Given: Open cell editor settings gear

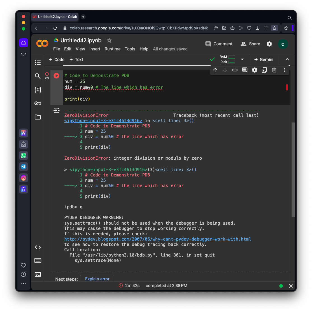Looking at the screenshot, I should point(255,70).
